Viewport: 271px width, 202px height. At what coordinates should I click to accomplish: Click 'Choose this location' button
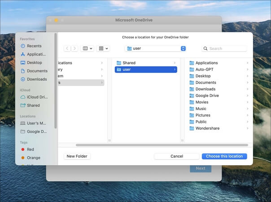tap(224, 156)
